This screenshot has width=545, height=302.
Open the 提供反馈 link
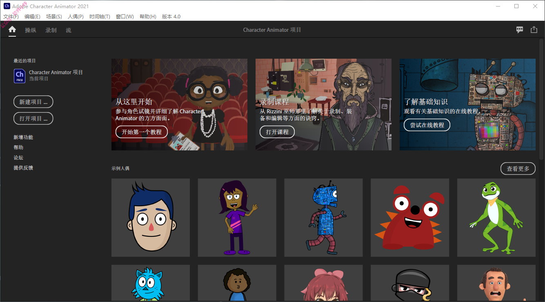point(23,168)
